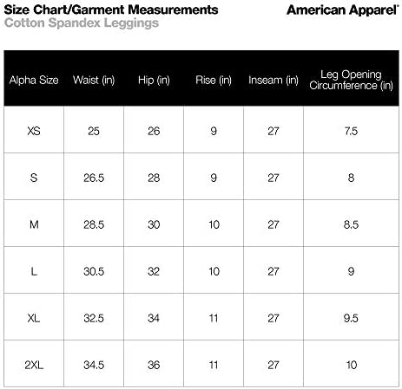This screenshot has width=402, height=389.
Task: Click the Hip (in) column header
Action: 154,80
